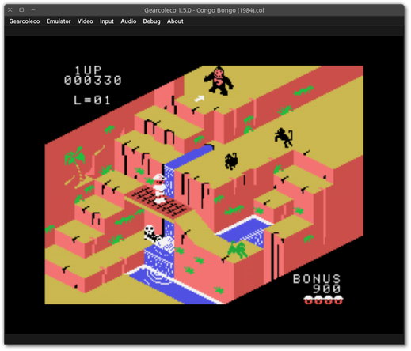
Task: Click the black monkey crouching on the ledge
Action: point(231,161)
